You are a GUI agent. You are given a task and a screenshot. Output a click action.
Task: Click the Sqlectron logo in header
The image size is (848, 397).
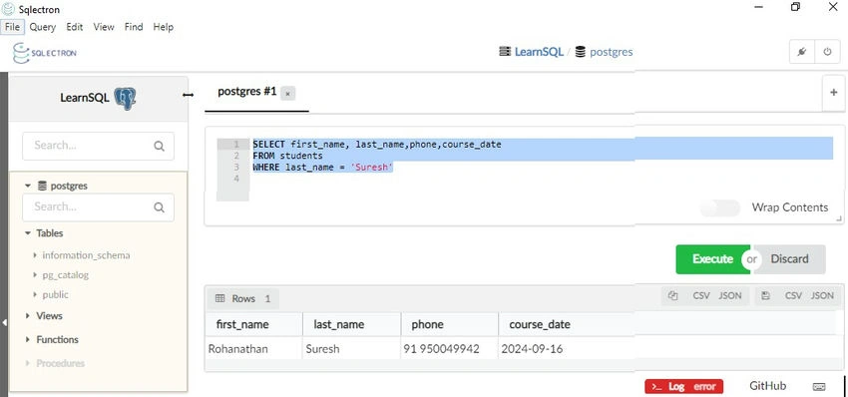point(44,53)
